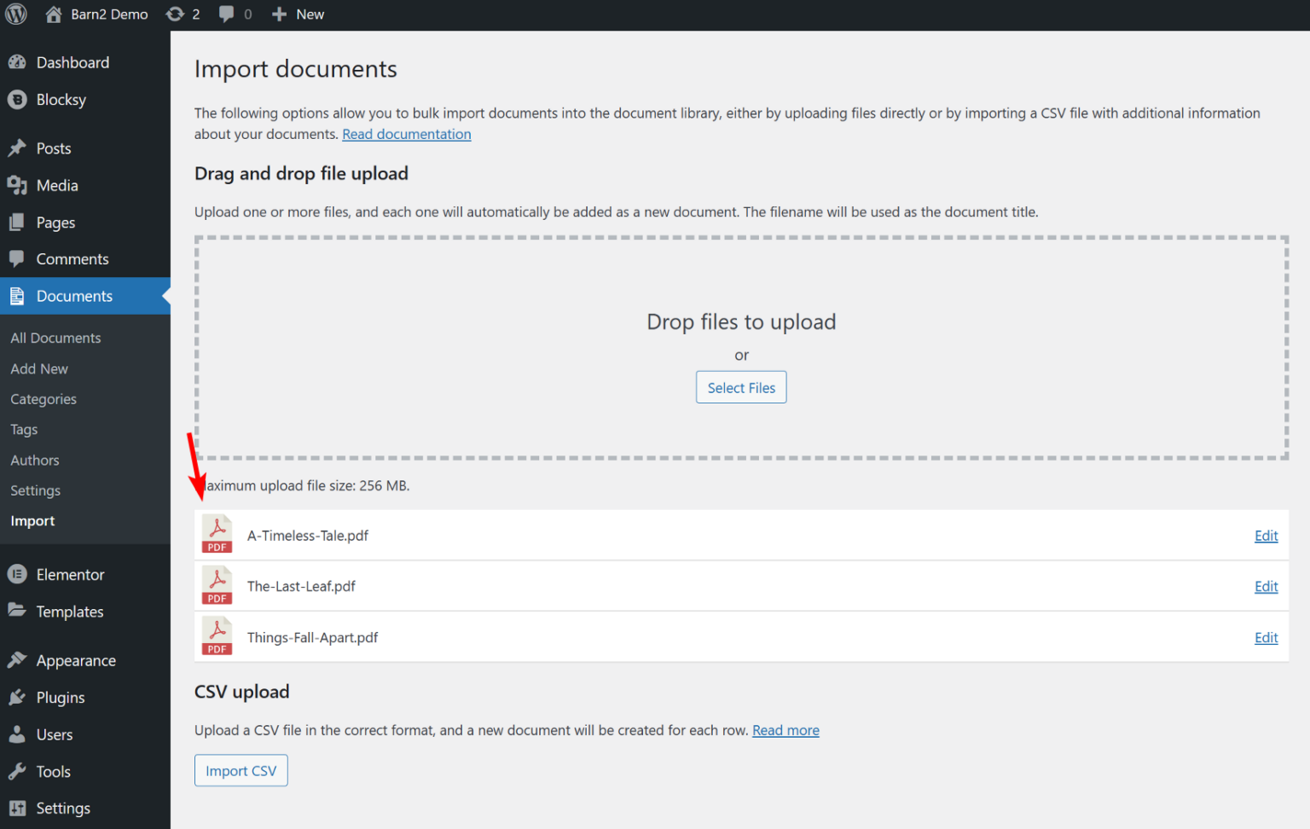Click the Plugins icon in the sidebar
The image size is (1310, 829).
click(18, 697)
